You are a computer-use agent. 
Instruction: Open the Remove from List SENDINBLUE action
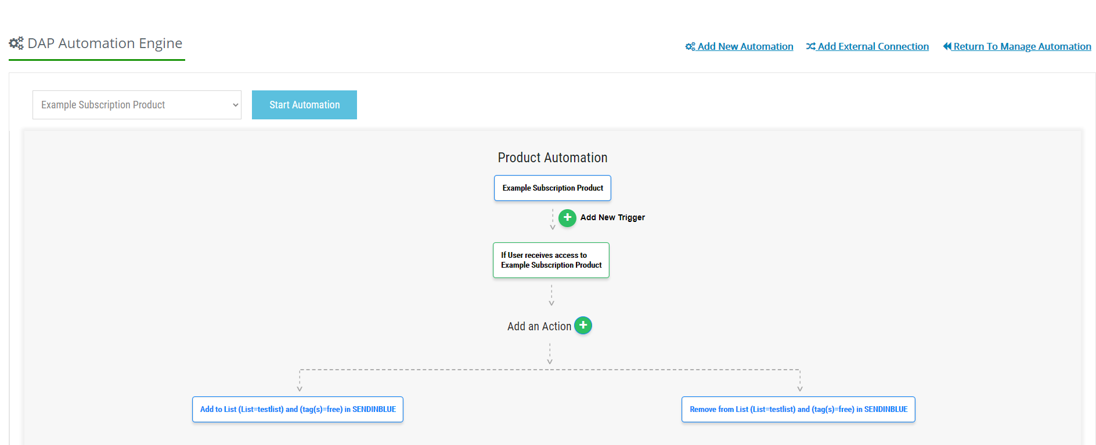[x=798, y=410]
